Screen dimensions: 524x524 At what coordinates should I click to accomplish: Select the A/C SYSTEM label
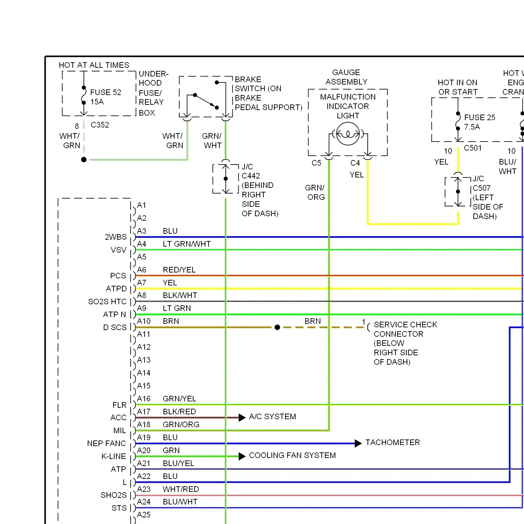[x=272, y=416]
